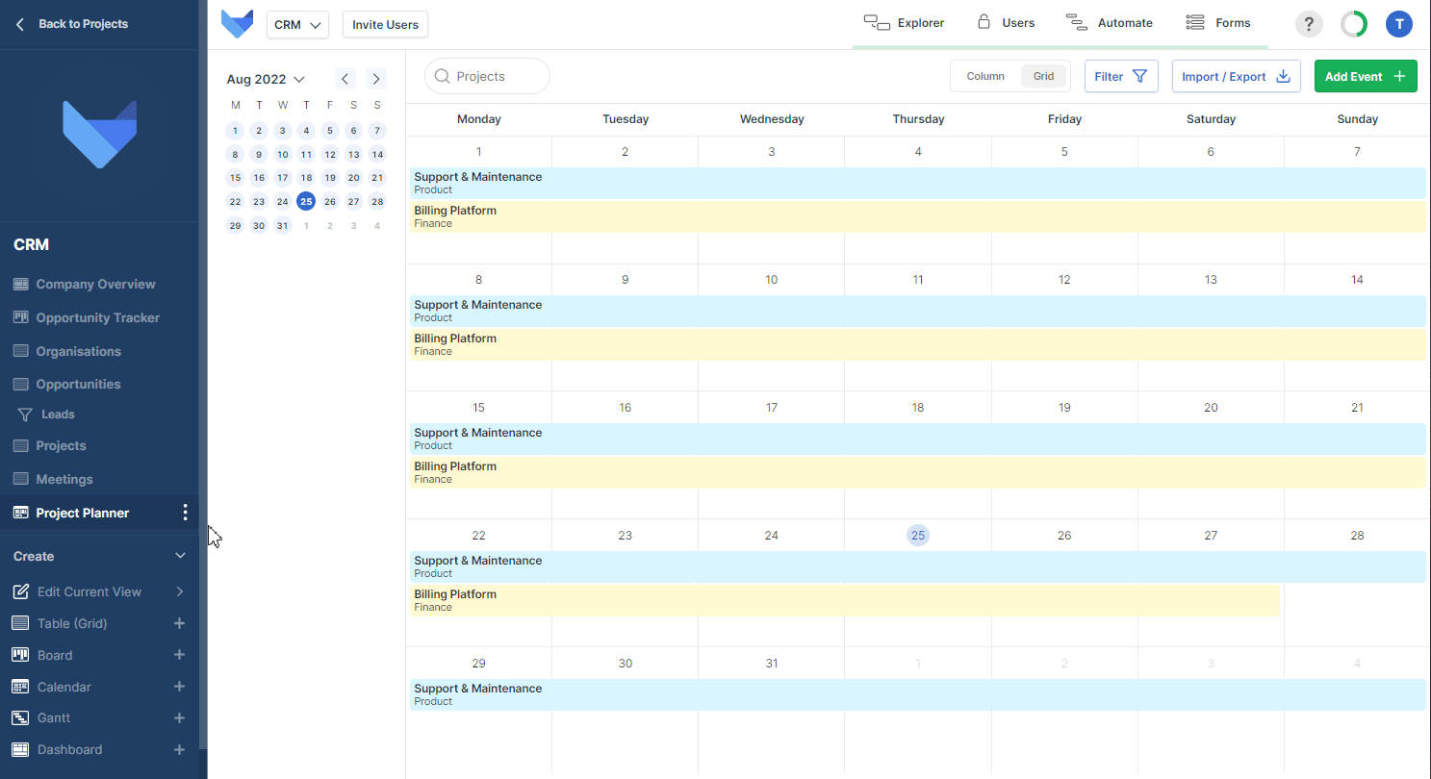1431x779 pixels.
Task: Open Company Overview view in sidebar
Action: [100, 285]
